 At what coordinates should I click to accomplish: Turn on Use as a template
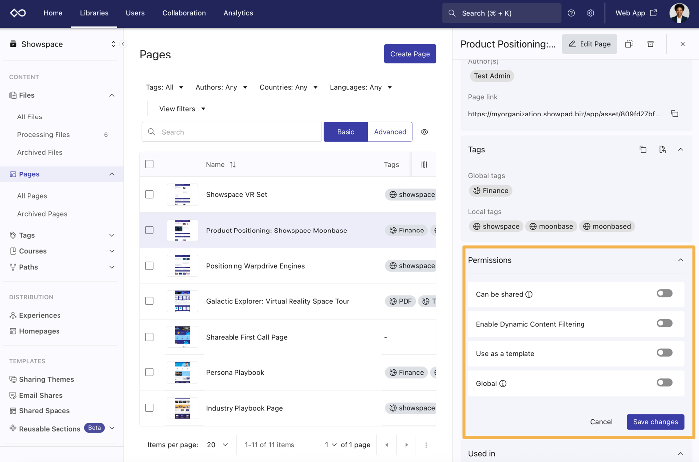[x=664, y=353]
